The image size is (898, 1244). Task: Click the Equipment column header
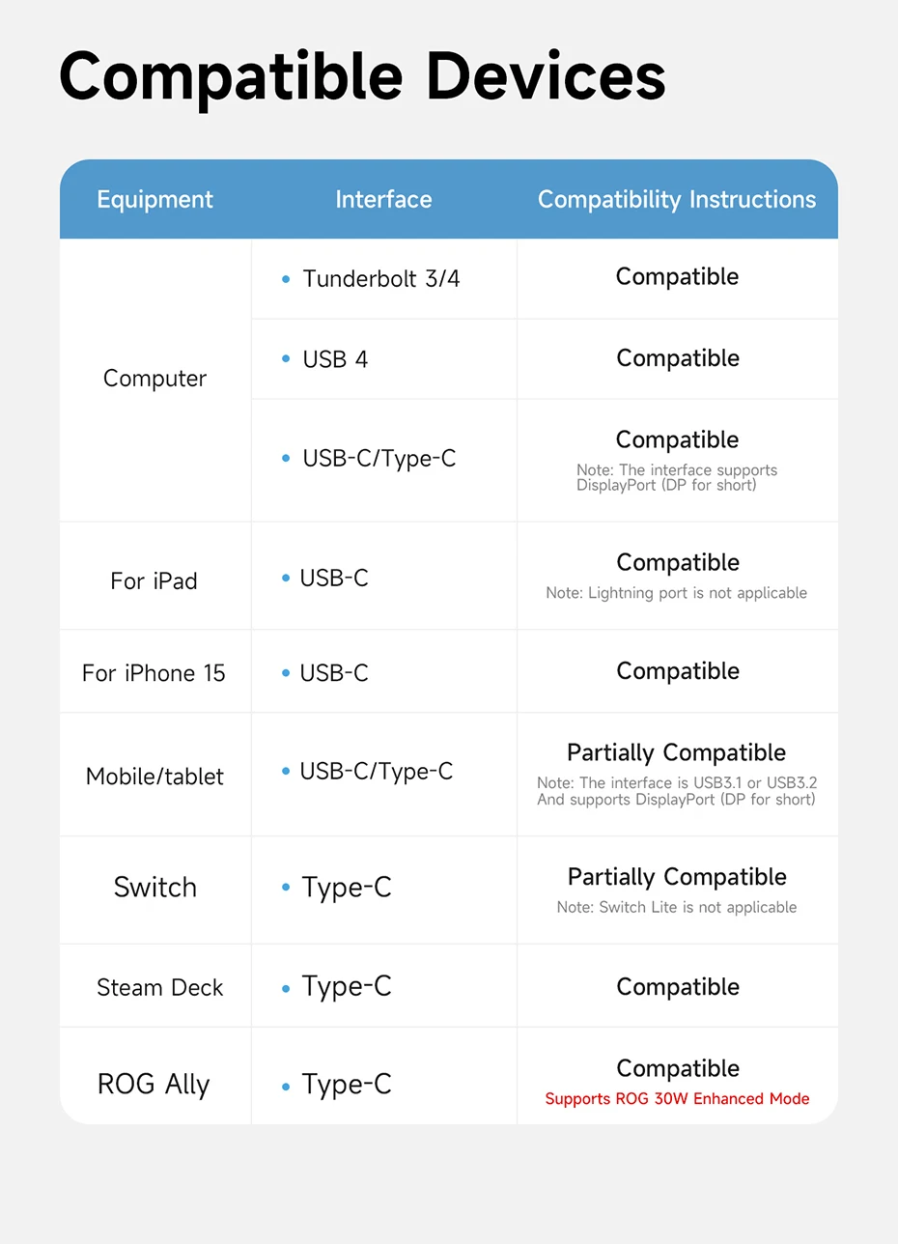154,200
